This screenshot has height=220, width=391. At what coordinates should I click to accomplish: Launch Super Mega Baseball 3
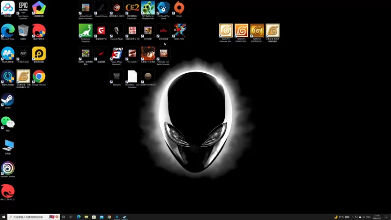tap(117, 56)
